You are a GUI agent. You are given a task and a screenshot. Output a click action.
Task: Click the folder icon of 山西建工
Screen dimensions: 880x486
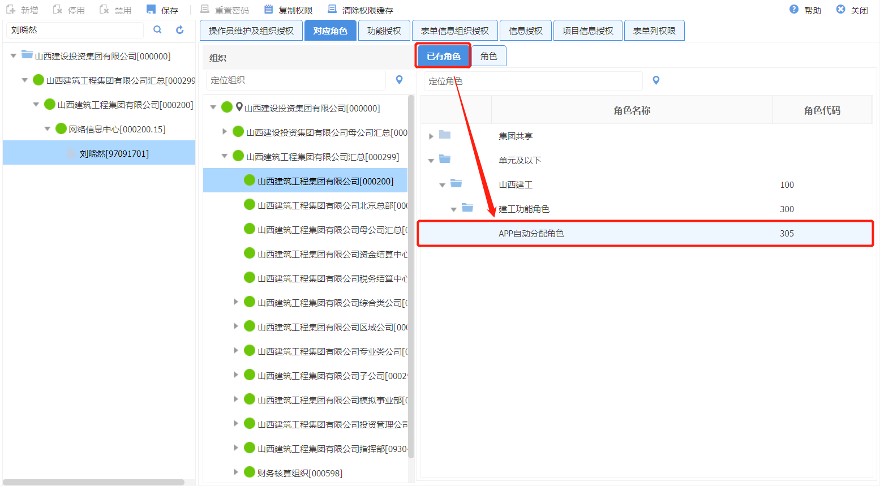tap(456, 183)
